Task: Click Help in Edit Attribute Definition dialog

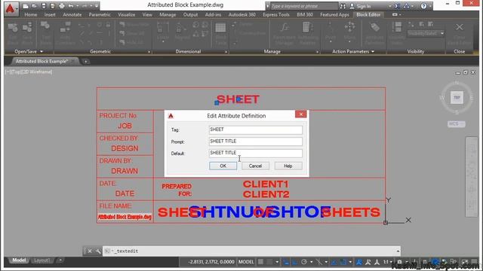Action: point(288,166)
